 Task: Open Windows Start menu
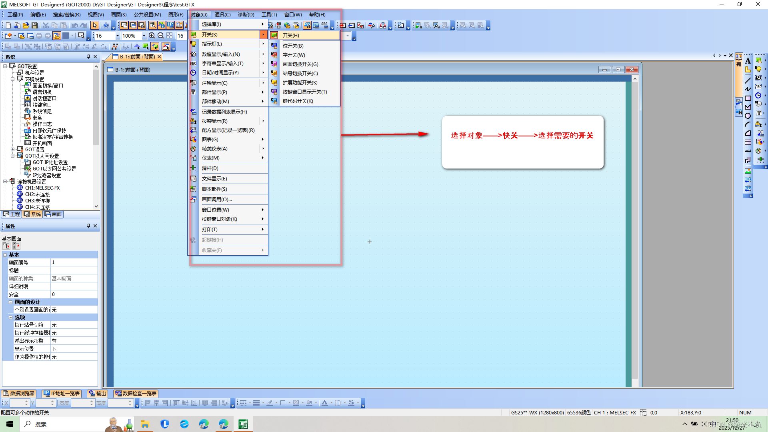click(10, 424)
